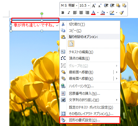Open 図形の書式設定(O)... dialog

(90, 120)
